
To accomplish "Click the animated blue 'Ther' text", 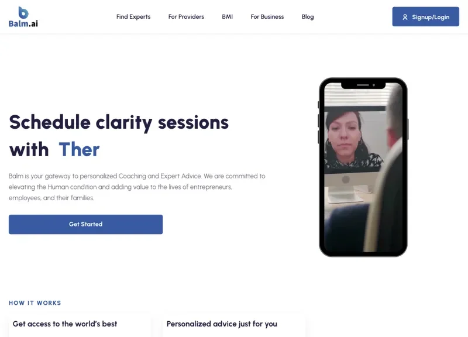I will (x=79, y=149).
